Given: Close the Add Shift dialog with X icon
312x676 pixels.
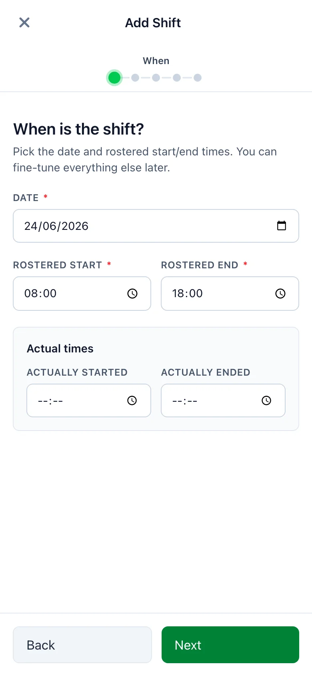Looking at the screenshot, I should (x=24, y=22).
